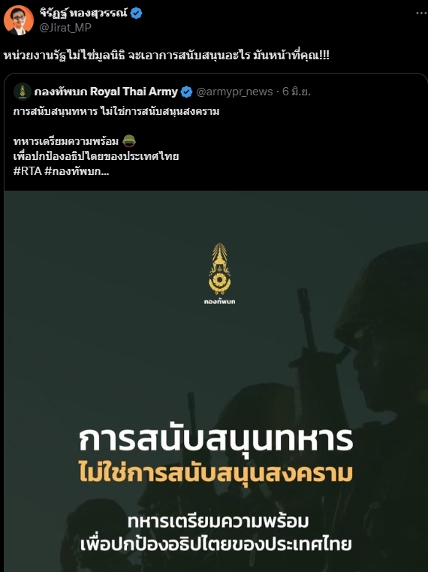Click กองทัพบก label under the emblem
The height and width of the screenshot is (572, 428).
[220, 302]
